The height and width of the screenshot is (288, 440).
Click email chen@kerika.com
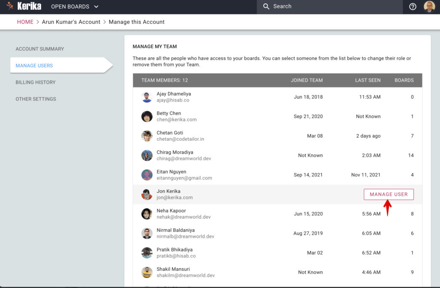177,119
